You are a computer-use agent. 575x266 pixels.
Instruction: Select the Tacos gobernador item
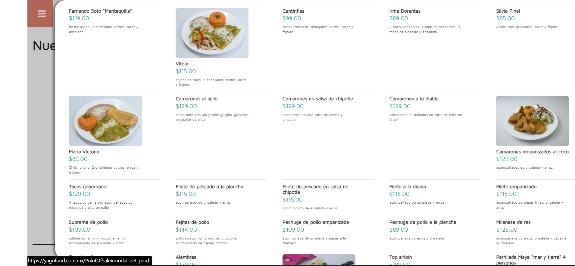[x=88, y=187]
